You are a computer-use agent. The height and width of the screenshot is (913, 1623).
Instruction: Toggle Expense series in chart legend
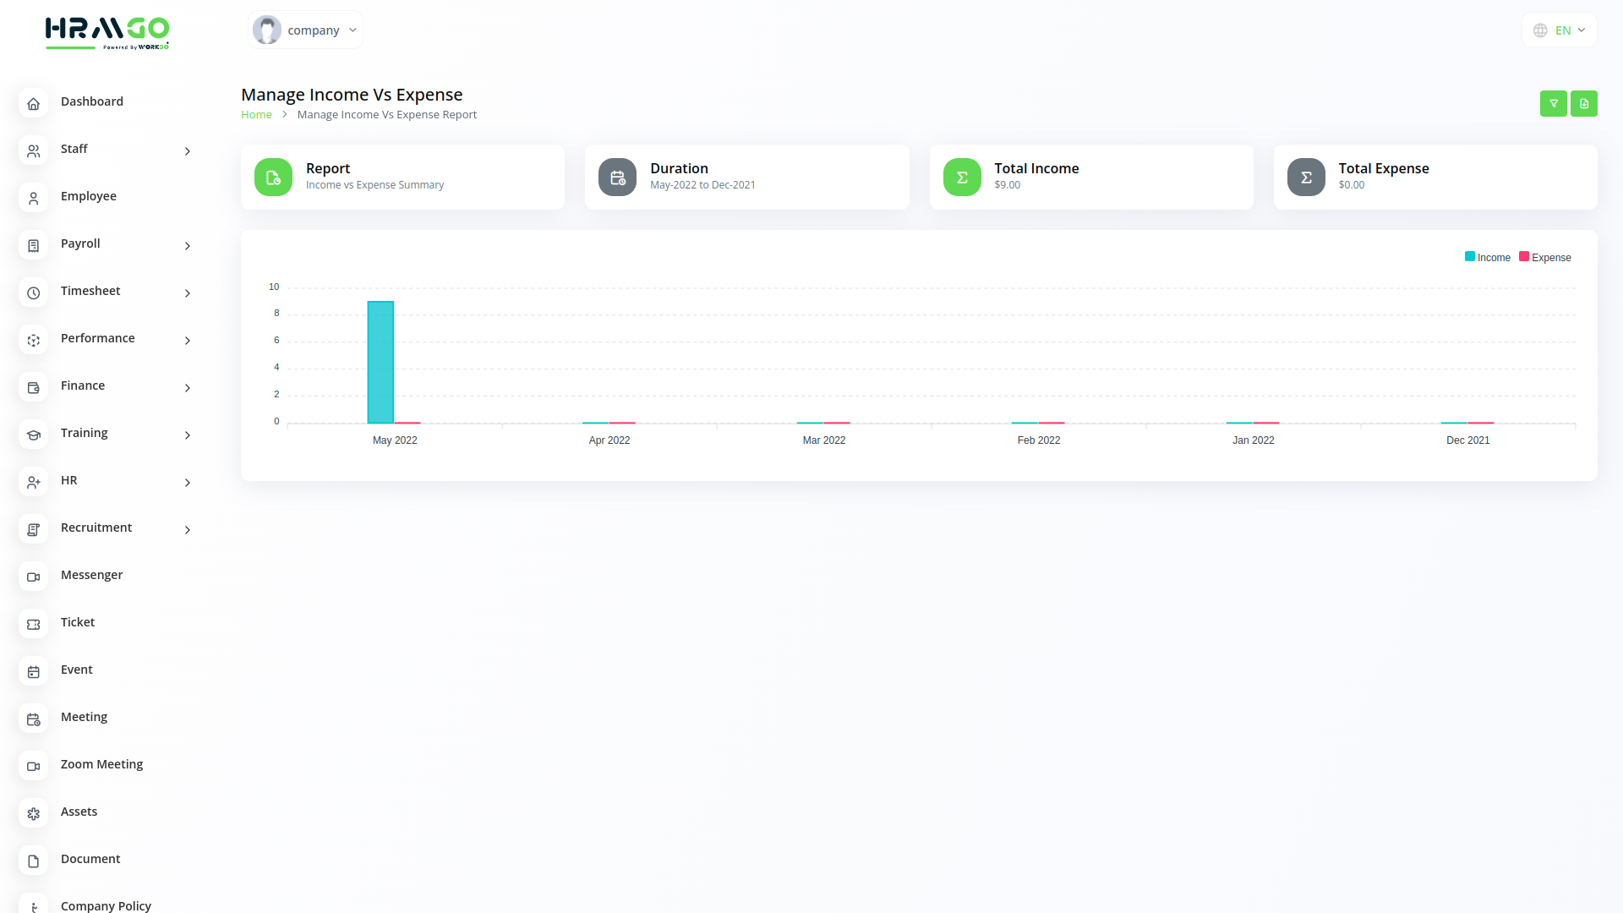(1545, 257)
